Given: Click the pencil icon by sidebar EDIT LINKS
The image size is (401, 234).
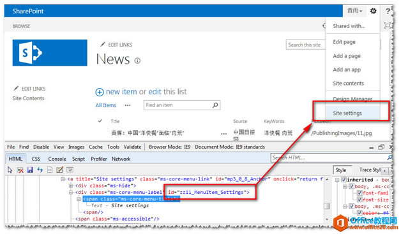Looking at the screenshot, I should (x=16, y=89).
